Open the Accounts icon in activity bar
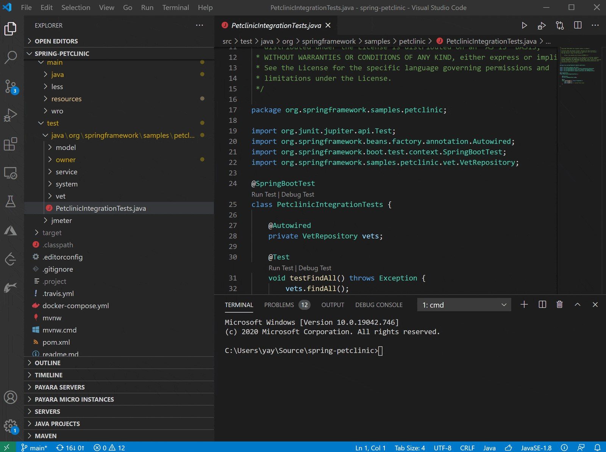Screen dimensions: 606x452 [x=10, y=397]
